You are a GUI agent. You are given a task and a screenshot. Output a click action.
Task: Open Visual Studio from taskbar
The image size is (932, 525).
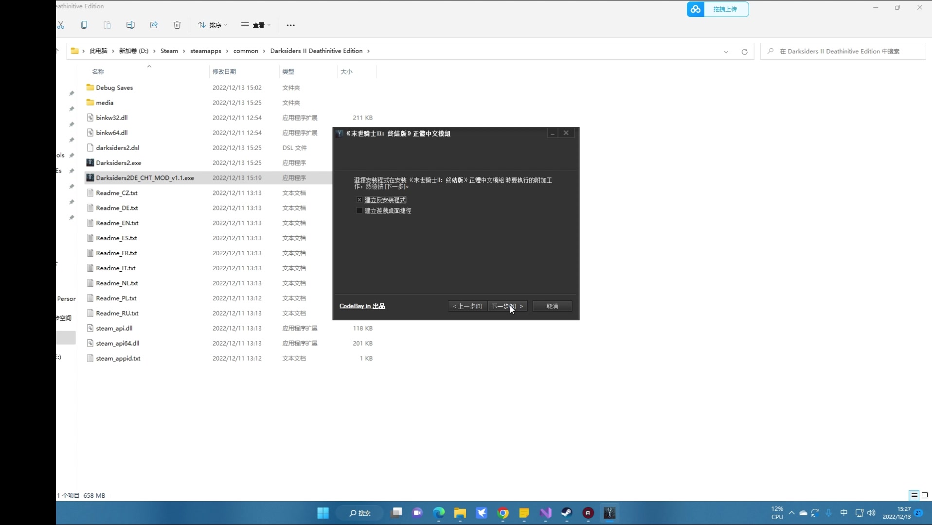546,513
